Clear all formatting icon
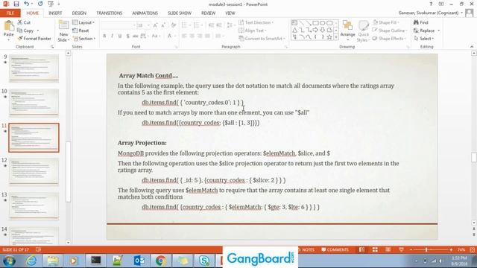The width and height of the screenshot is (477, 268). pos(174,25)
